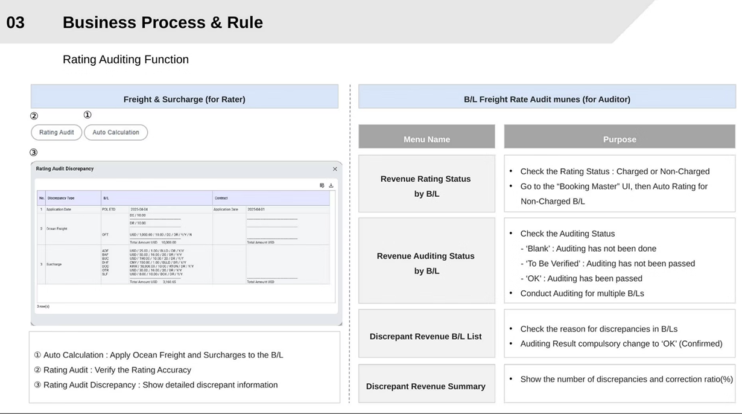Click the Purpose column heading

point(620,139)
